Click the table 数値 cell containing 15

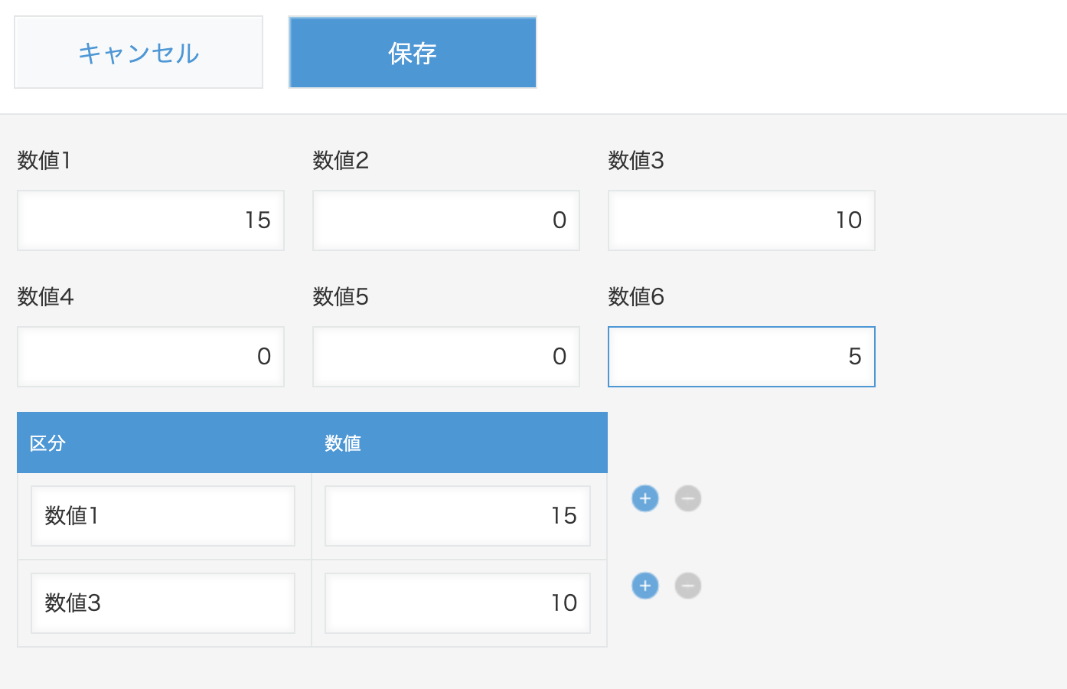click(x=457, y=515)
